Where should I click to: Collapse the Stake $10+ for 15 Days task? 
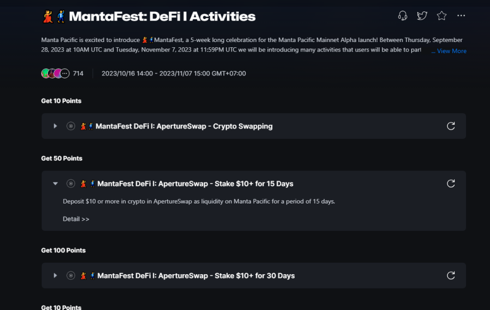click(x=56, y=183)
